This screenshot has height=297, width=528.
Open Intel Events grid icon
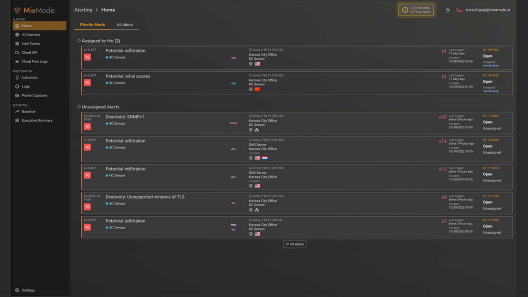tap(17, 44)
